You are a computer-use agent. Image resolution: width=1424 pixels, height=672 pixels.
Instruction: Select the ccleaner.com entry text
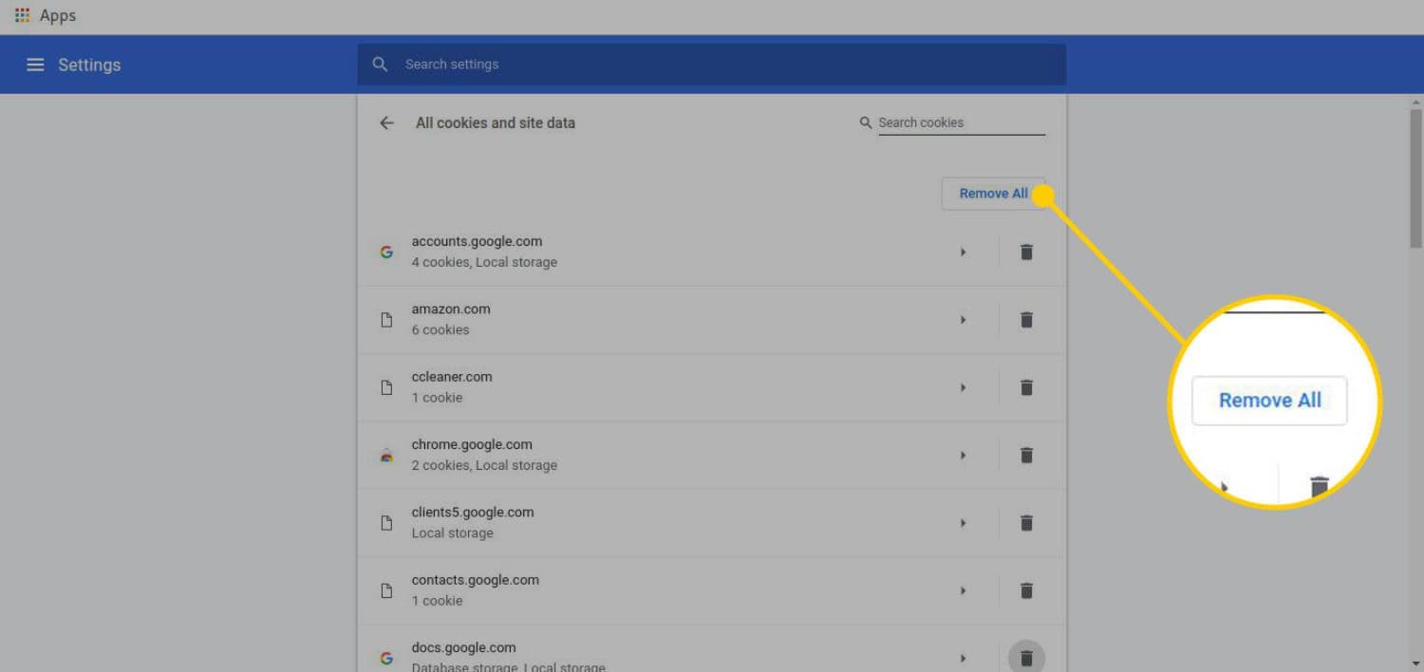click(x=452, y=377)
